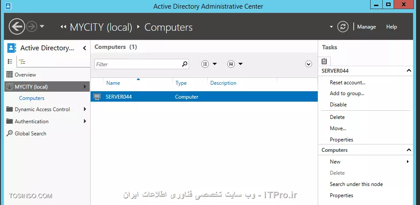
Task: Click Move... task
Action: tap(338, 128)
